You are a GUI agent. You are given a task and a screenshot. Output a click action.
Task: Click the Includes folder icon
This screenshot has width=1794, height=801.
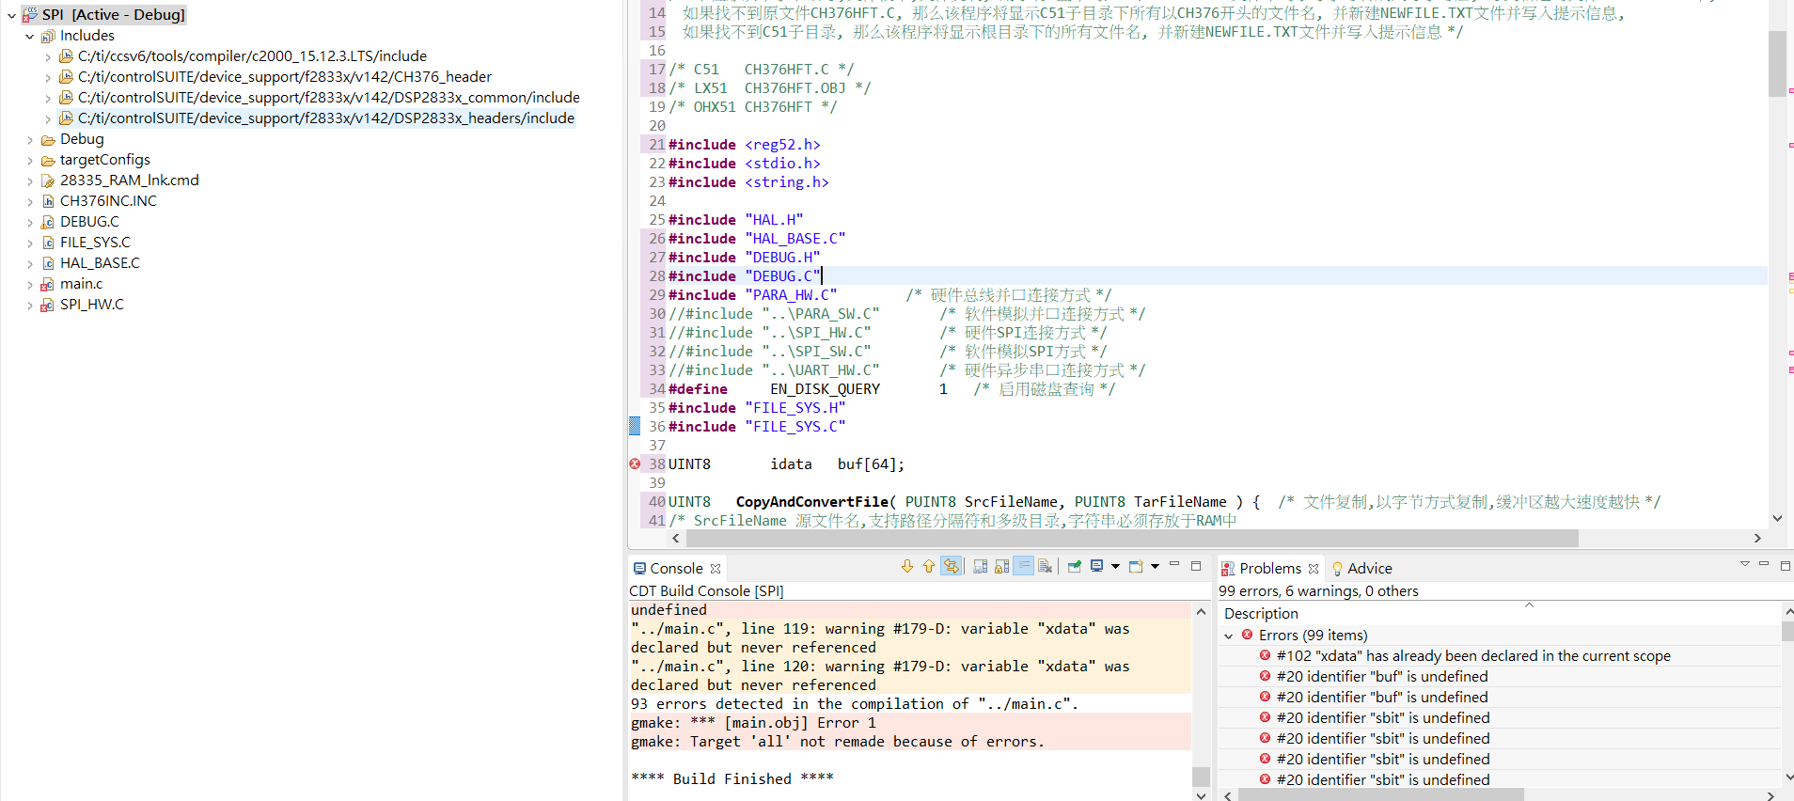coord(48,37)
